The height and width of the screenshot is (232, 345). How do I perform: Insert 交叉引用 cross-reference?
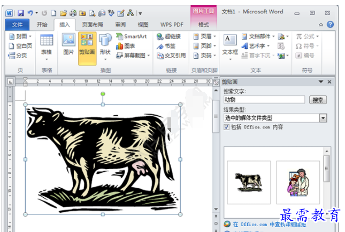click(171, 55)
